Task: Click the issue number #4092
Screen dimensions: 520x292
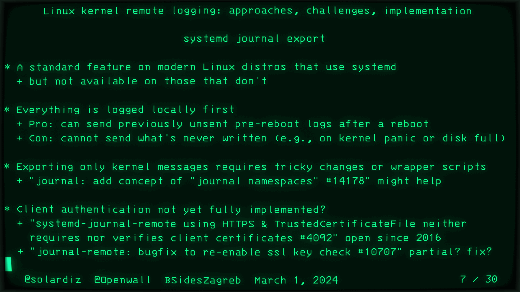Action: tap(316, 238)
